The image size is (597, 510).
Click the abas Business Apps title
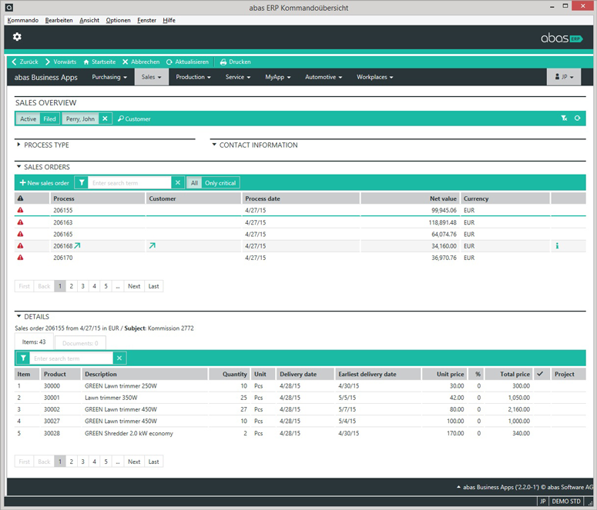45,77
